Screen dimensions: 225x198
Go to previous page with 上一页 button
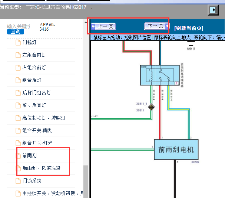click(x=103, y=26)
